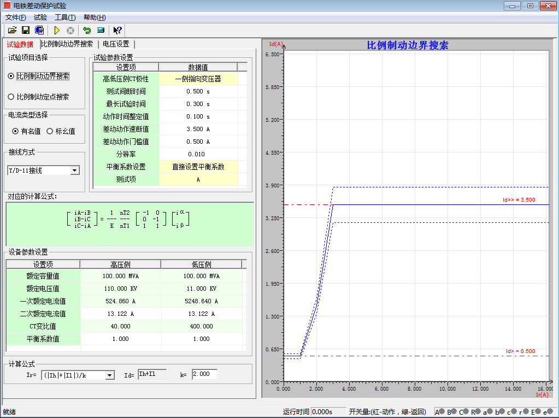Open the Y/D-11接线 wiring dropdown

tap(75, 170)
